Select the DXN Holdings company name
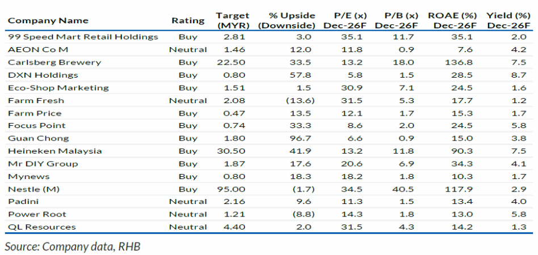The width and height of the screenshot is (538, 255). (43, 75)
